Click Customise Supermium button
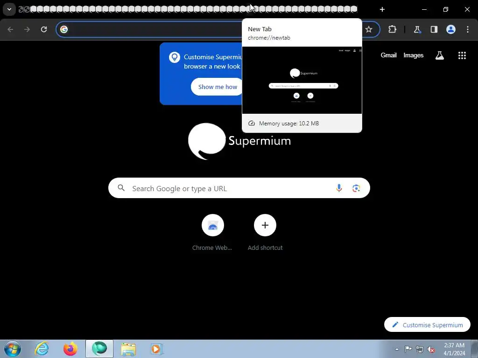Viewport: 478px width, 358px height. (x=427, y=325)
